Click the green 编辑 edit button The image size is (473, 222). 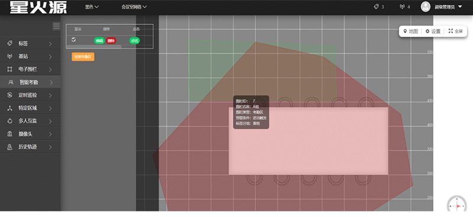tap(99, 41)
